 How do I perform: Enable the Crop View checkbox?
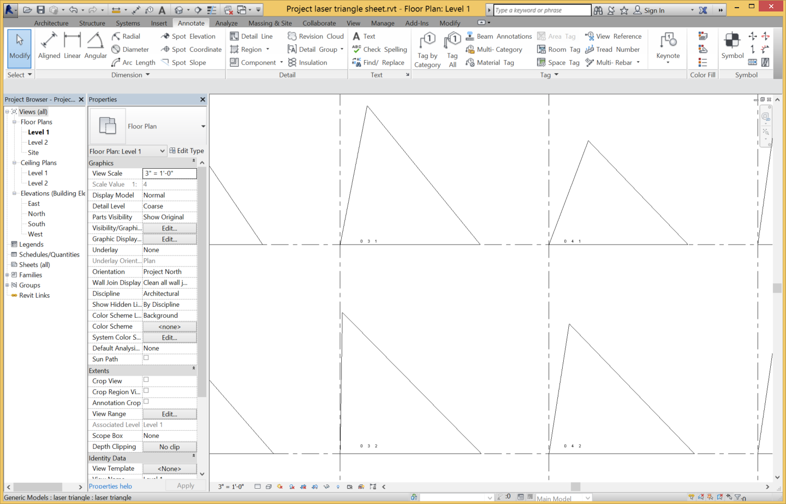pos(146,381)
